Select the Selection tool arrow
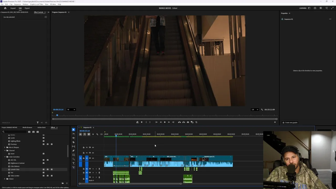Viewport: 336px width, 189px height. coord(73,130)
